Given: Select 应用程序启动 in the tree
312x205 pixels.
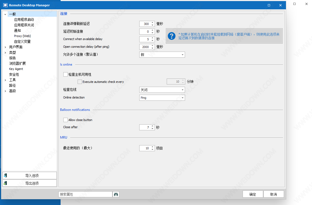Looking at the screenshot, I should tap(24, 19).
